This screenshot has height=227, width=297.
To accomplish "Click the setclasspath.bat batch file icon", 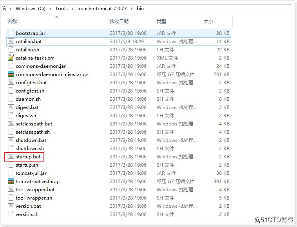I will (x=11, y=123).
